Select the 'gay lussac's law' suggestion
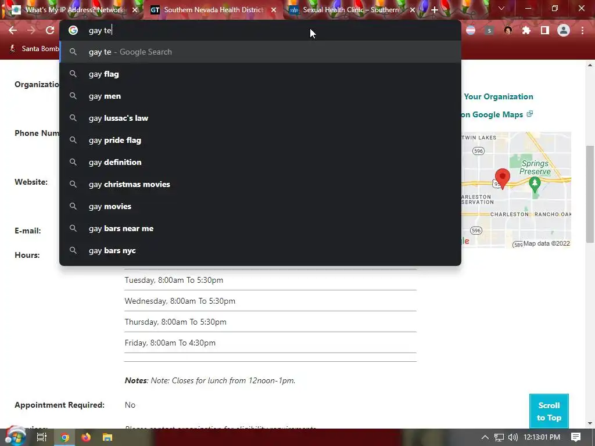Screen dimensions: 595x446 tap(260, 118)
